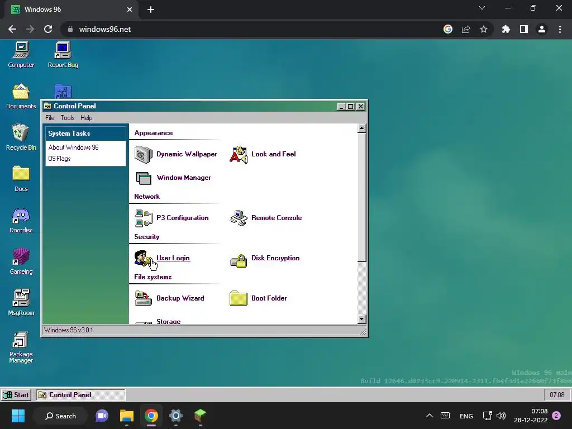The height and width of the screenshot is (429, 572).
Task: Click the Google icon in address bar
Action: pyautogui.click(x=448, y=29)
